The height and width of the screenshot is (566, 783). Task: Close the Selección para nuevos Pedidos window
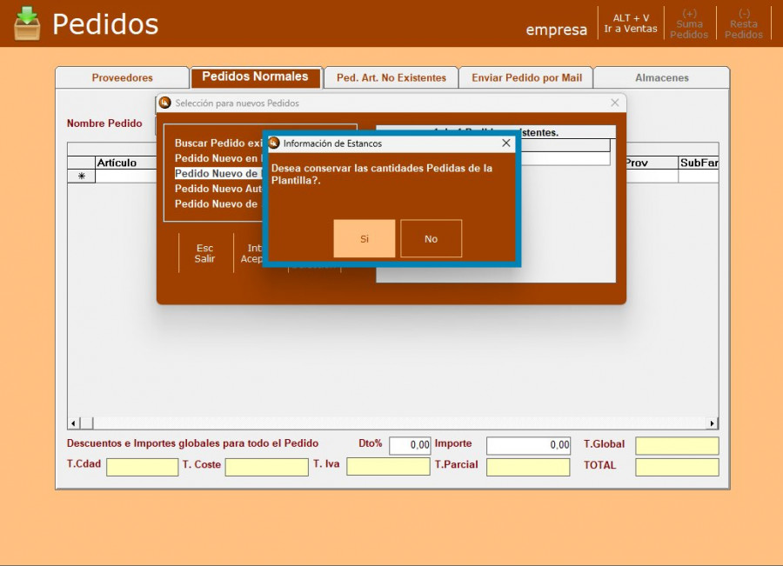[615, 103]
